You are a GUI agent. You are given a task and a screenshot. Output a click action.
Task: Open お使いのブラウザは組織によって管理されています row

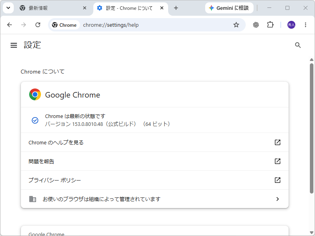(155, 199)
